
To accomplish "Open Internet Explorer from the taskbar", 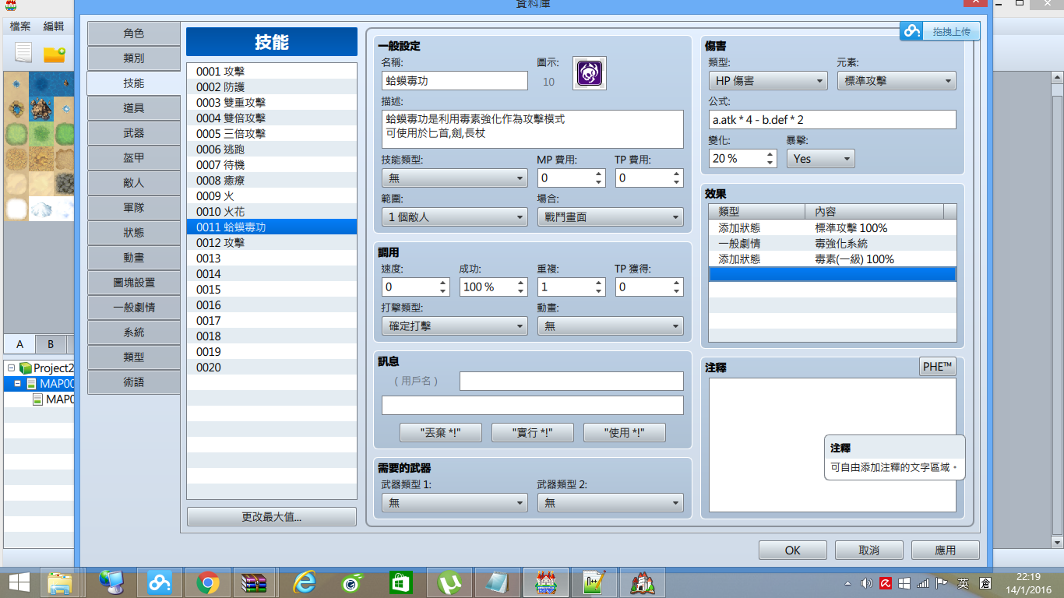I will [x=304, y=582].
